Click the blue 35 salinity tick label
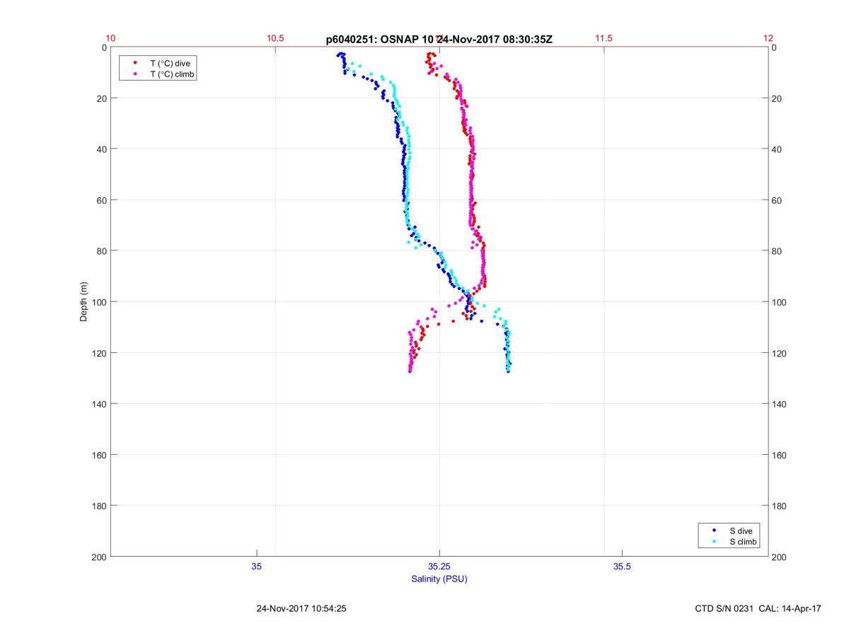 coord(257,567)
